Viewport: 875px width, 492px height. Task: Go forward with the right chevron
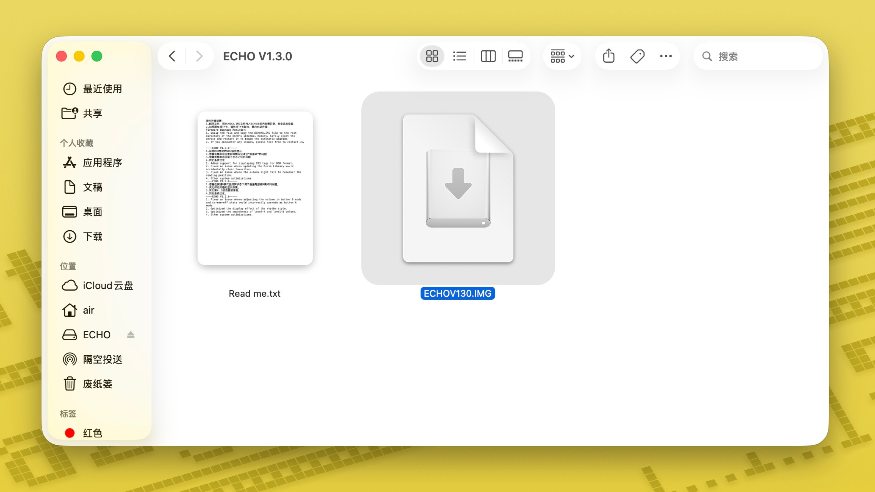[x=199, y=56]
